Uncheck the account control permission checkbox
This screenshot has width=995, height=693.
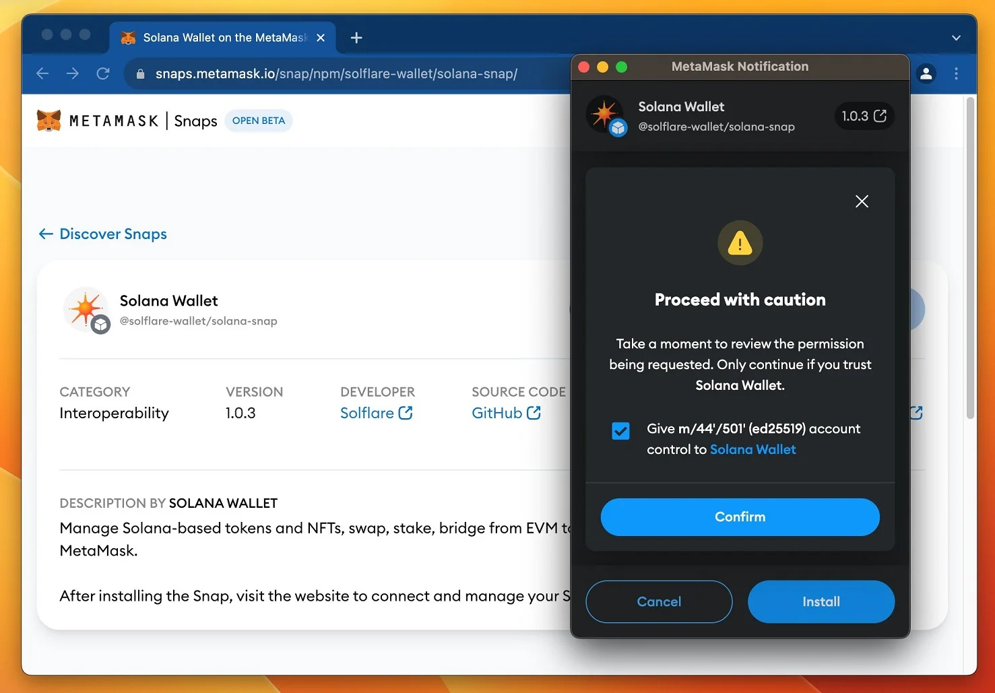pyautogui.click(x=620, y=430)
